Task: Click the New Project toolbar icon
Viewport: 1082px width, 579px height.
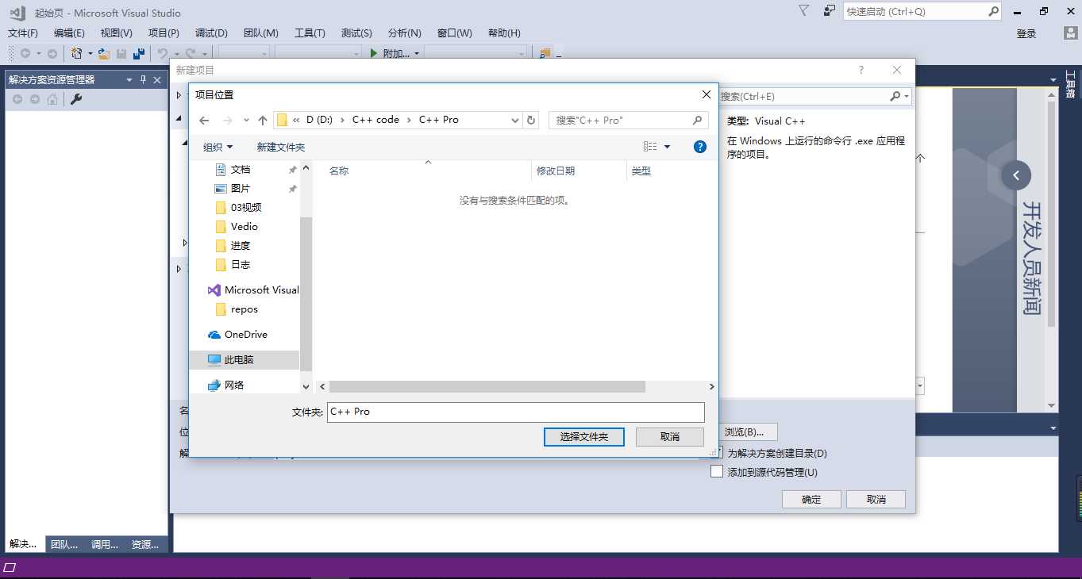Action: (x=77, y=53)
